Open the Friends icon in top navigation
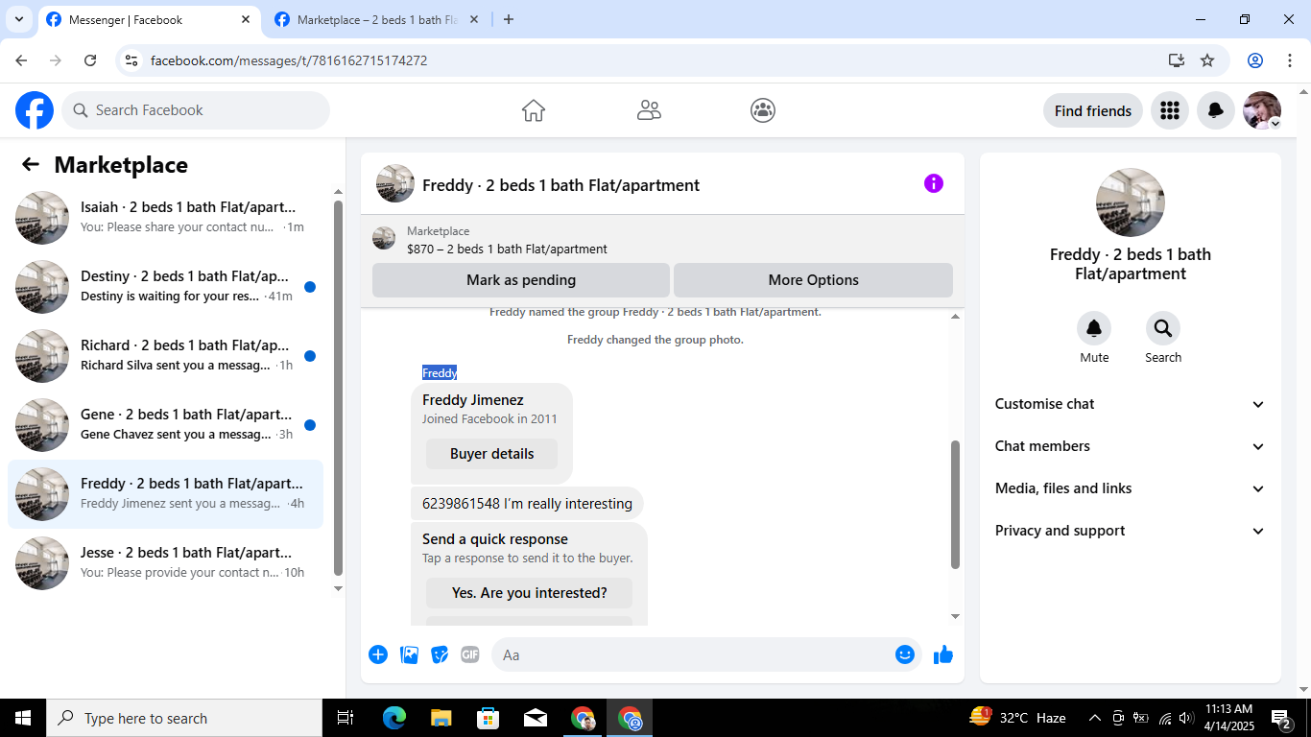The height and width of the screenshot is (737, 1311). [x=649, y=110]
